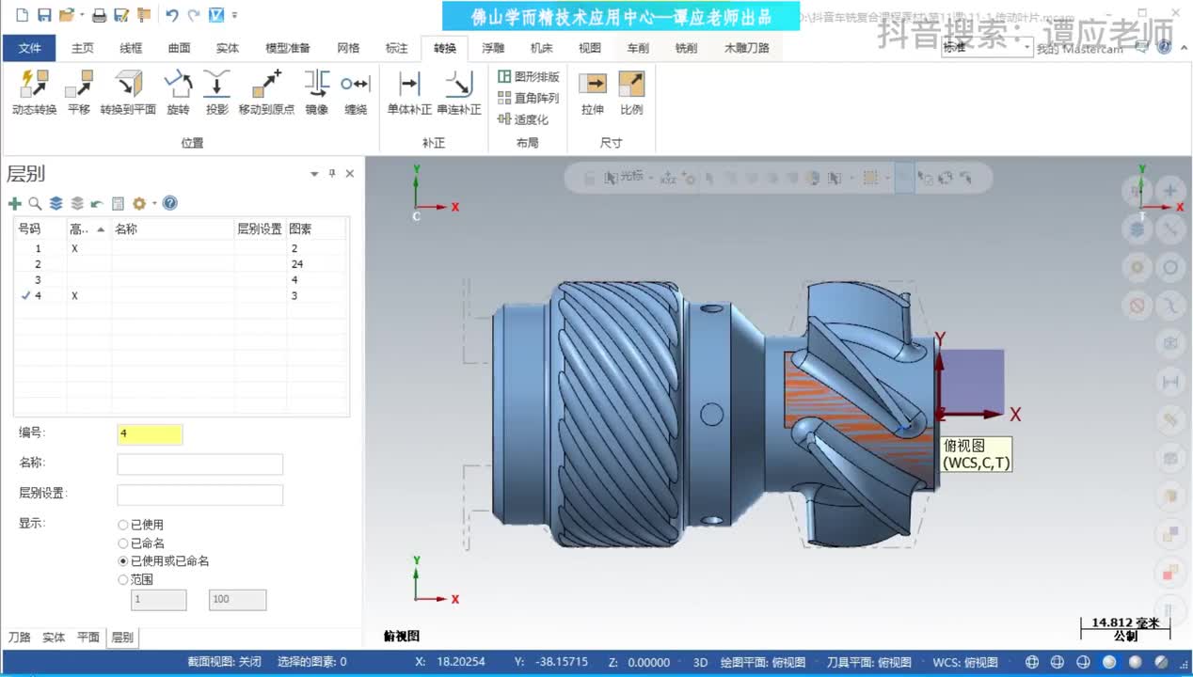Switch to the 实体 (Solids) ribbon tab
This screenshot has height=677, width=1193.
[228, 48]
